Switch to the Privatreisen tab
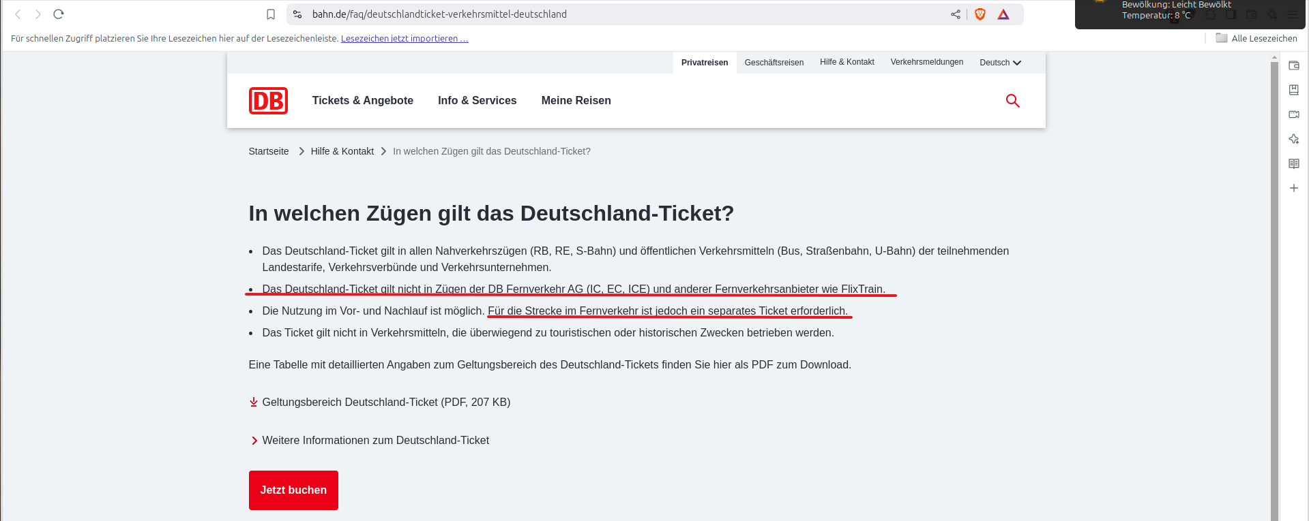This screenshot has height=521, width=1309. 705,63
